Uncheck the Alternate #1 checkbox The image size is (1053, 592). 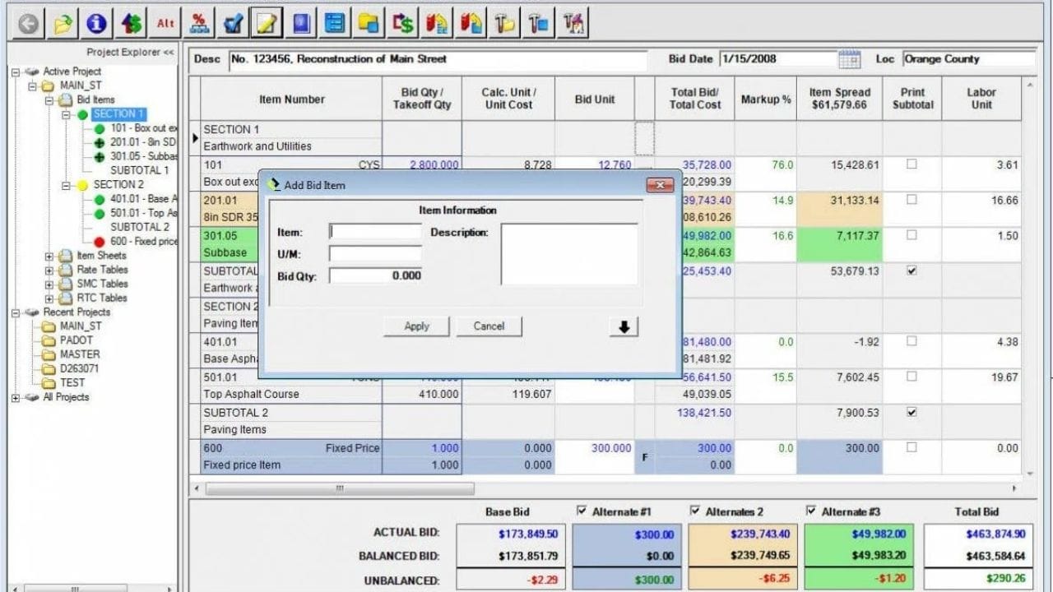[582, 511]
